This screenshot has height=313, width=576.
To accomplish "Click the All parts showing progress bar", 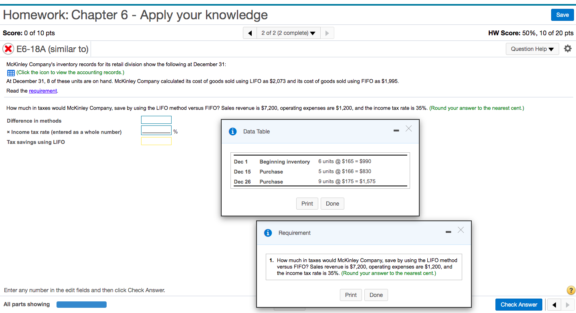I will click(81, 304).
